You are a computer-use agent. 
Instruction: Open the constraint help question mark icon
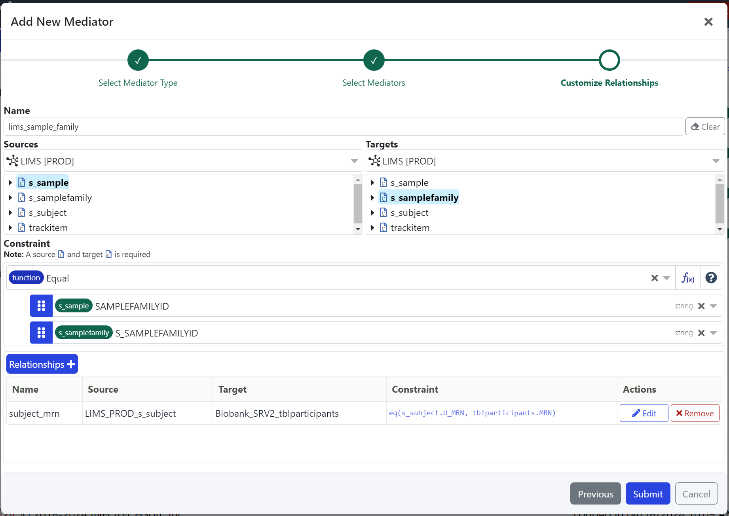pyautogui.click(x=711, y=278)
